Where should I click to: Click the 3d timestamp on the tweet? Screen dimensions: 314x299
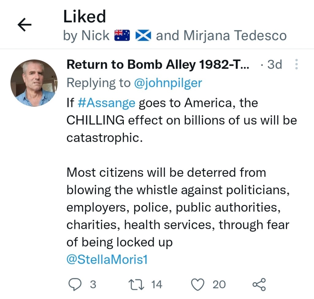coord(274,65)
